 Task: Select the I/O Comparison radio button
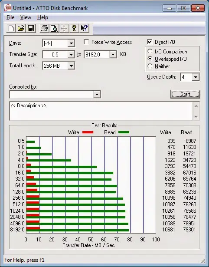[150, 51]
